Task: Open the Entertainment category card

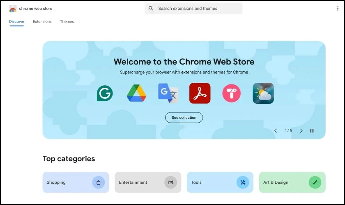Action: tap(148, 182)
